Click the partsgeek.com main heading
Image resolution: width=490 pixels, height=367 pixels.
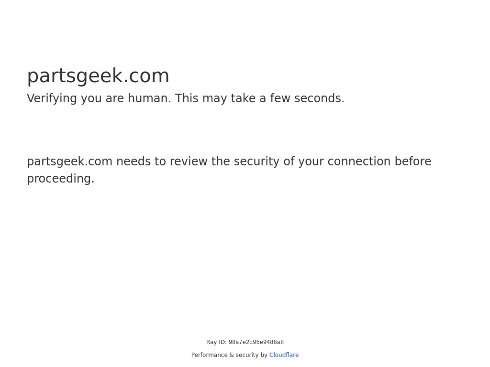pyautogui.click(x=98, y=76)
